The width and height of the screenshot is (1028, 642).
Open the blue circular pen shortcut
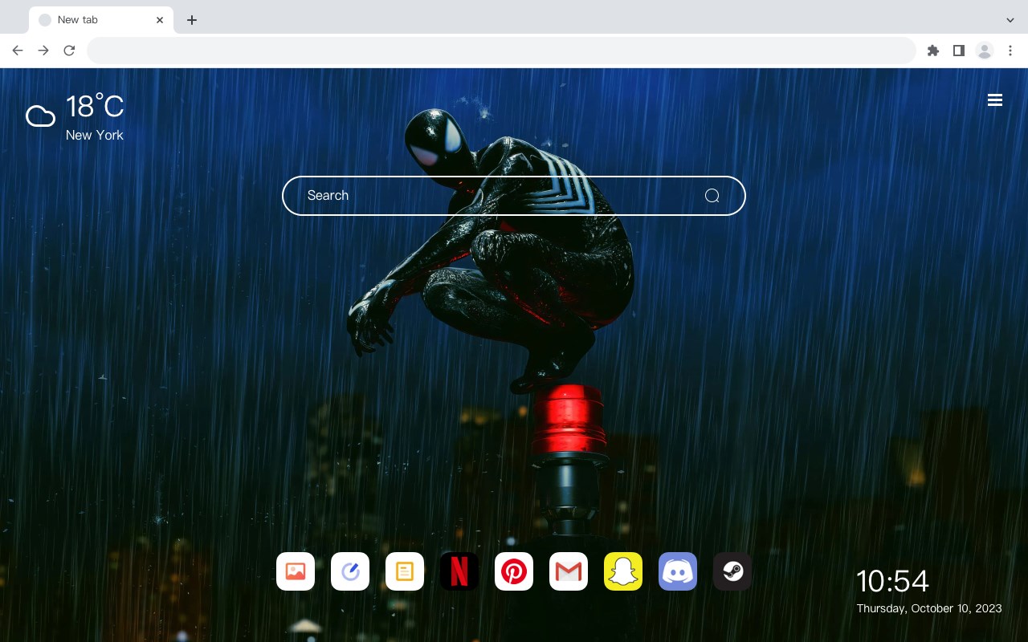(x=350, y=571)
